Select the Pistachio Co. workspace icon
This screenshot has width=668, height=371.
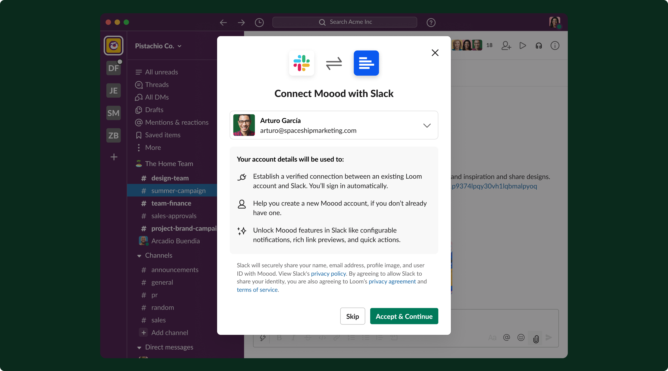[x=114, y=45]
